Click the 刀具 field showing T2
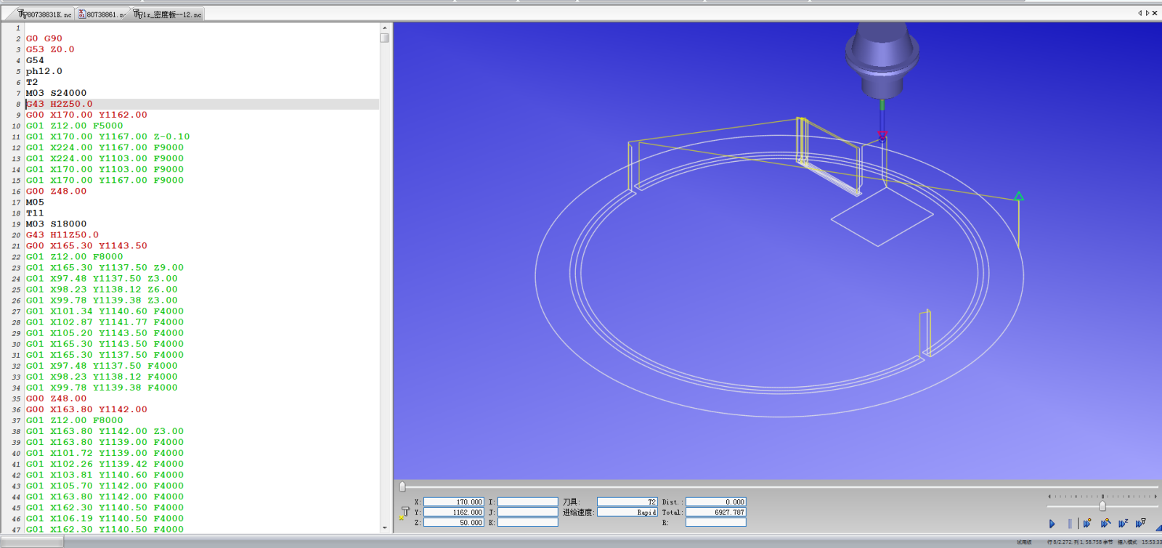Screen dimensions: 1162x548 click(627, 502)
